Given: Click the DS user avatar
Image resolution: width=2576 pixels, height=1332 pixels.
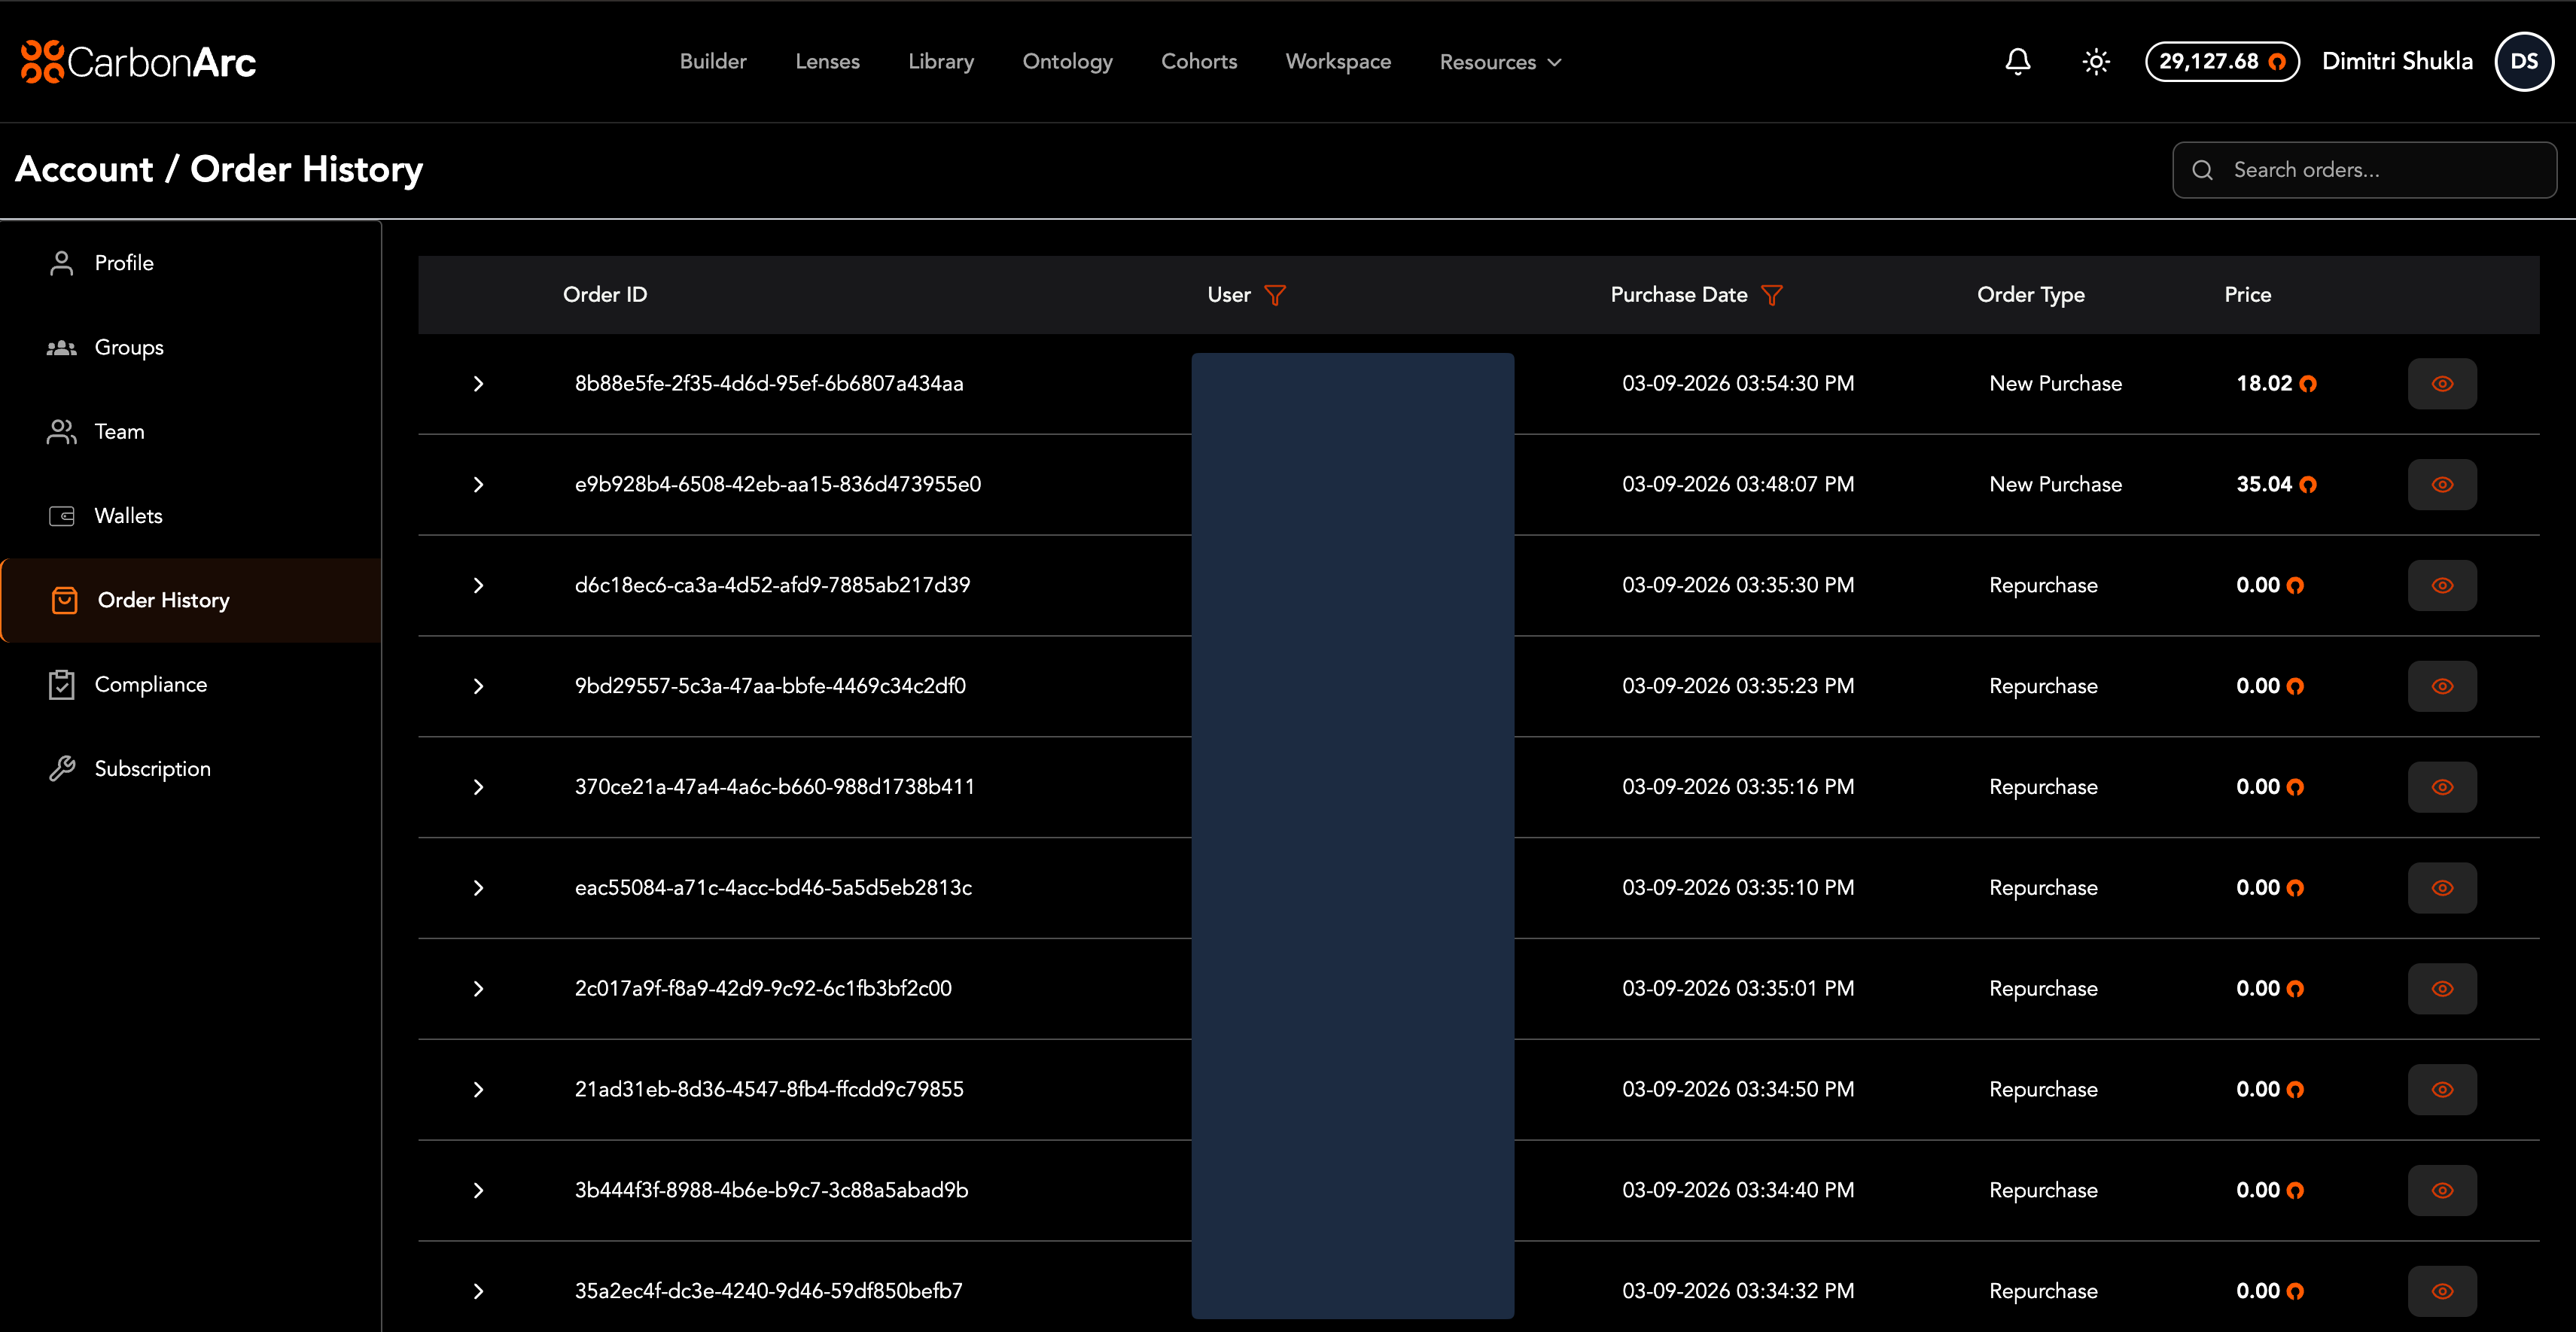Looking at the screenshot, I should tap(2524, 62).
